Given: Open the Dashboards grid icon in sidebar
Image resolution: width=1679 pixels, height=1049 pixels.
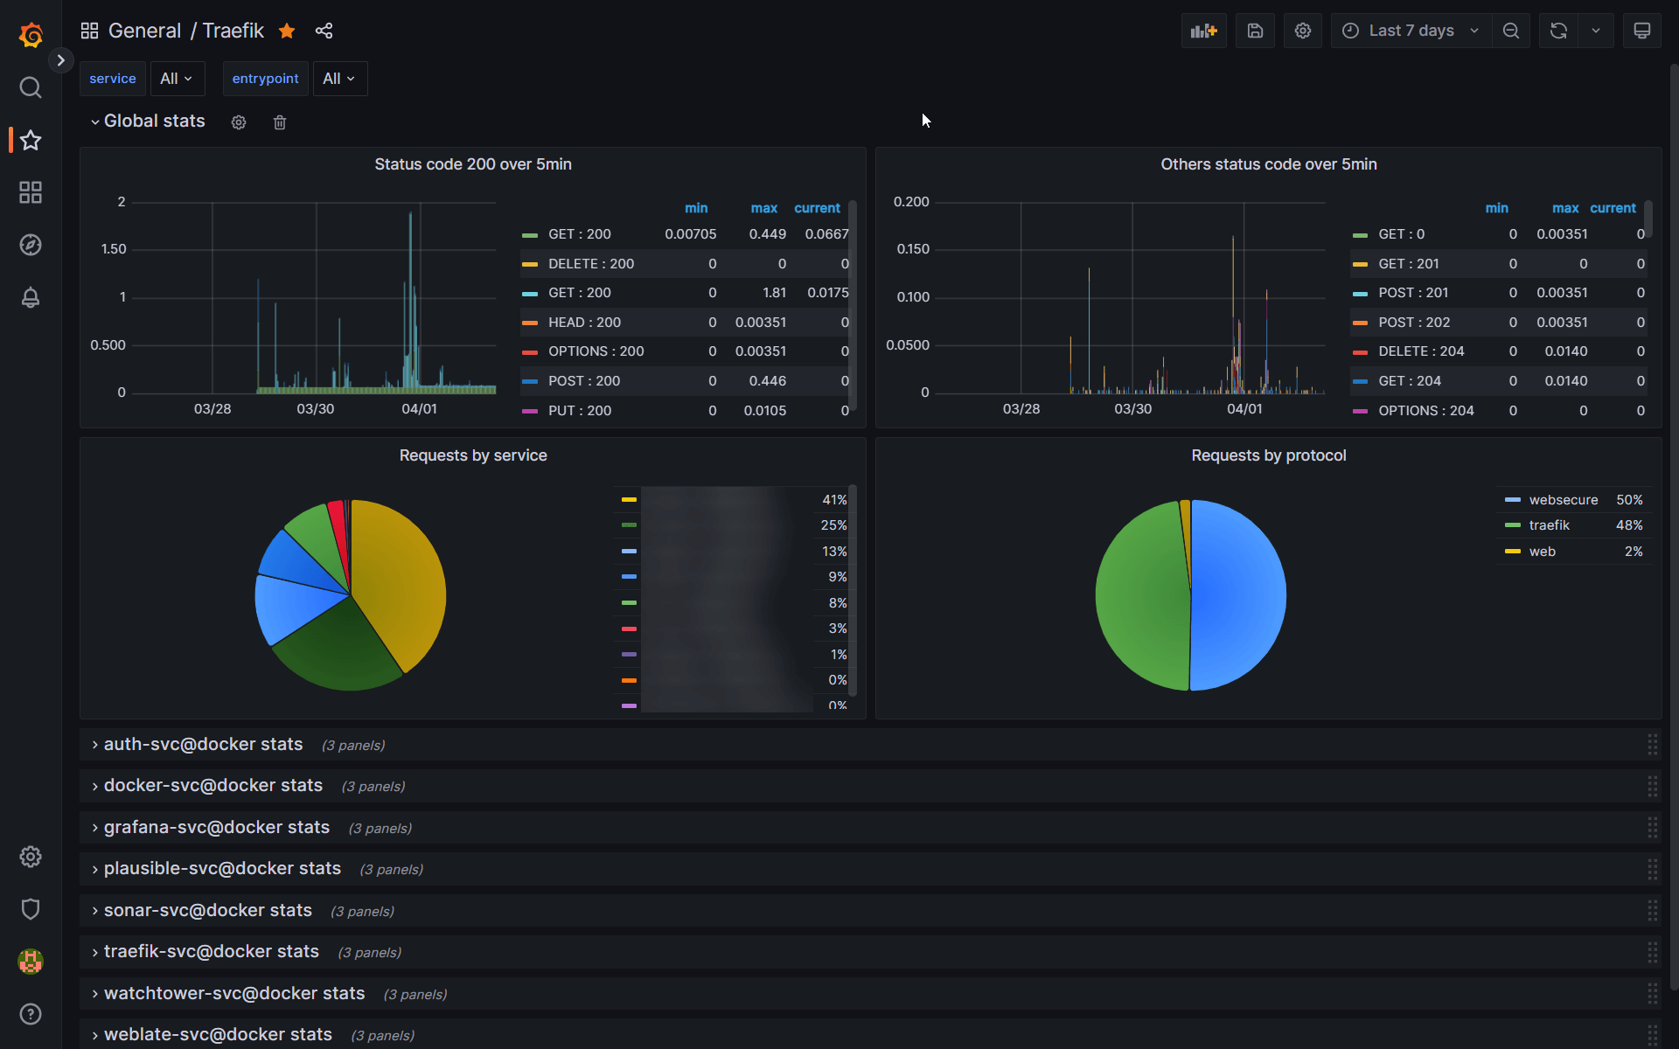Looking at the screenshot, I should (x=31, y=192).
